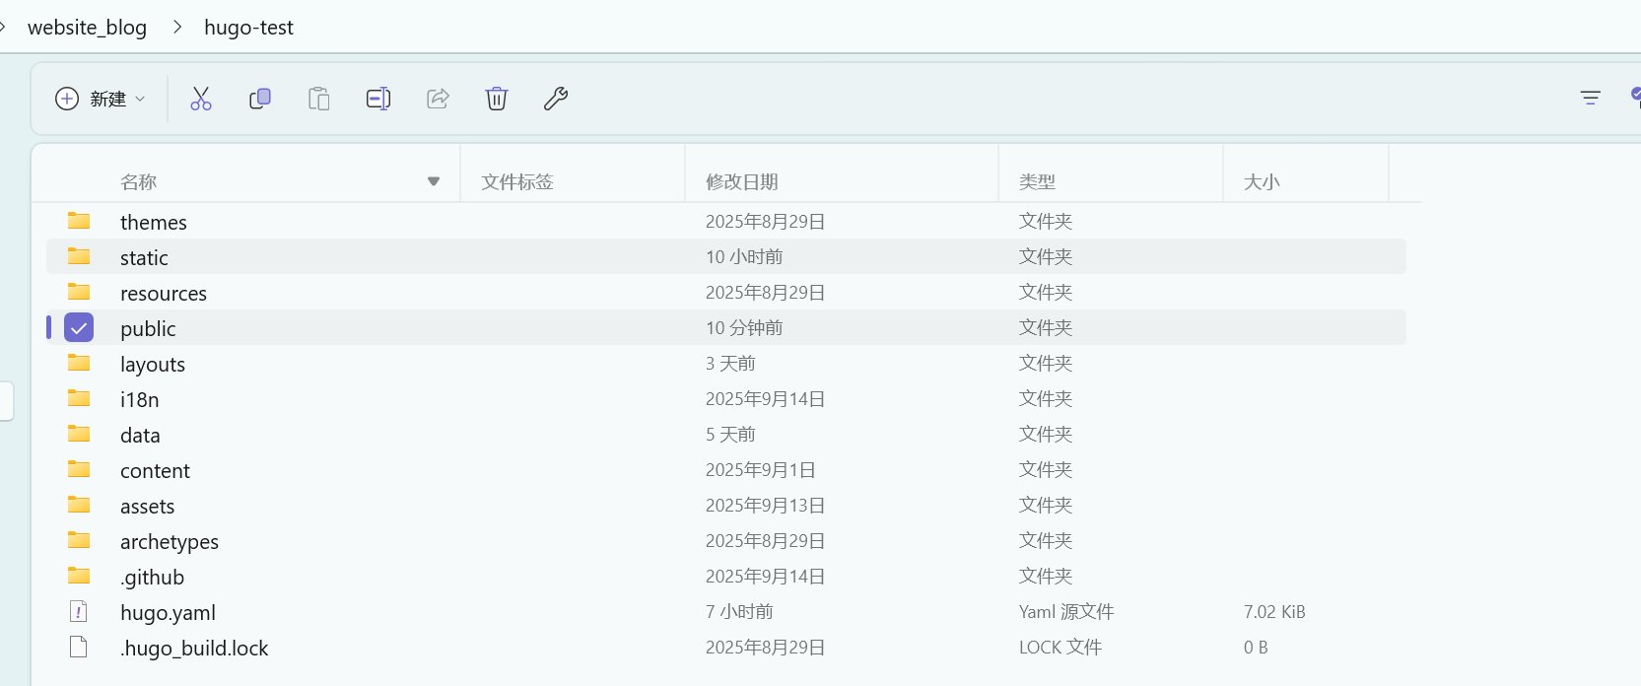Navigate to website_blog in breadcrumb
Image resolution: width=1641 pixels, height=686 pixels.
[87, 28]
